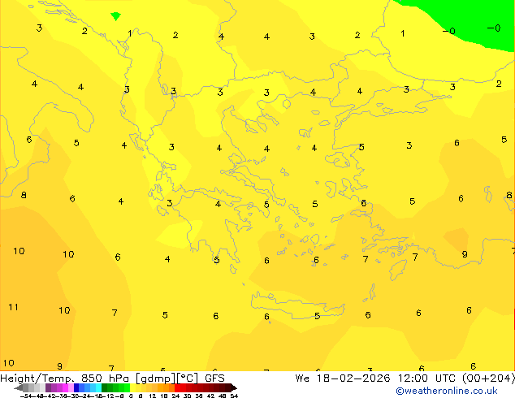Screen dimensions: 515x398
Task: Click the 24 label under the color legend
Action: tap(175, 396)
